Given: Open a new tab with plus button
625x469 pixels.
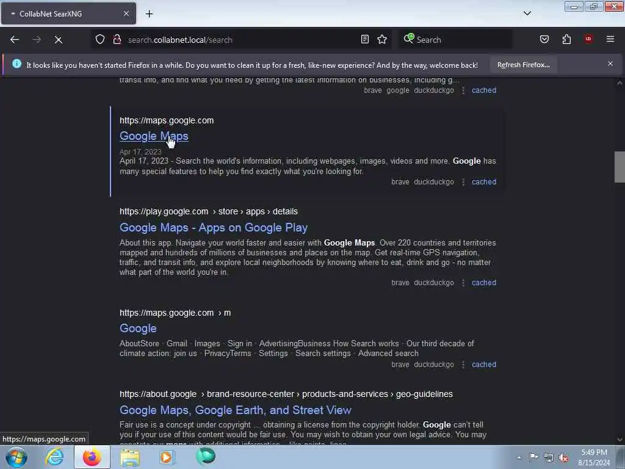Looking at the screenshot, I should (149, 13).
